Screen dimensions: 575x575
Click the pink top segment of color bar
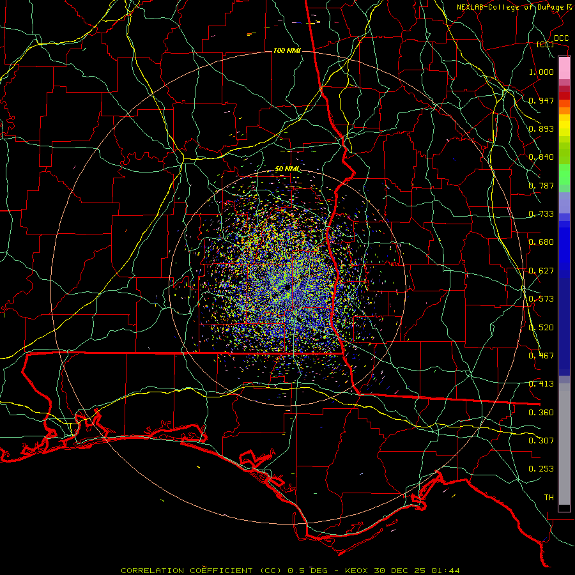[564, 68]
